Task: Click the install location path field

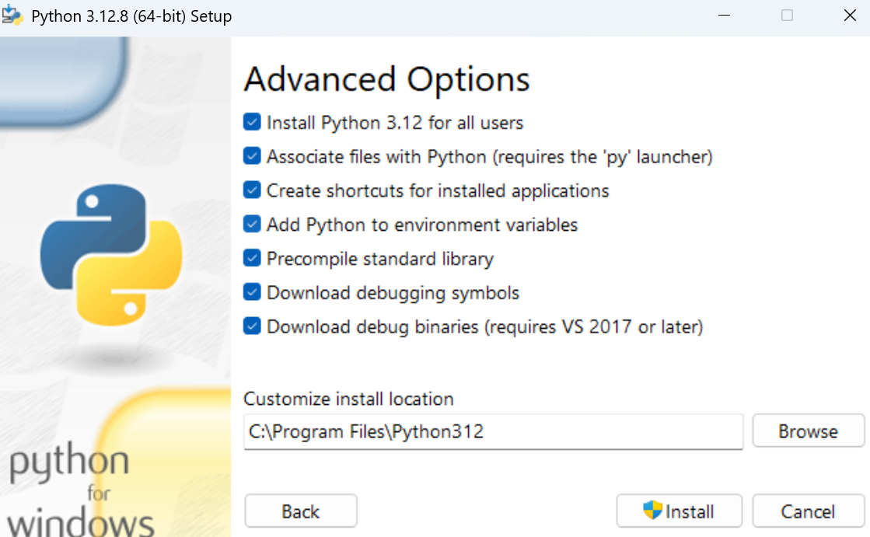Action: click(493, 431)
